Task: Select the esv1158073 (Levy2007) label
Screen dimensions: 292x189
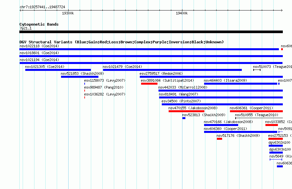Action: pos(105,80)
